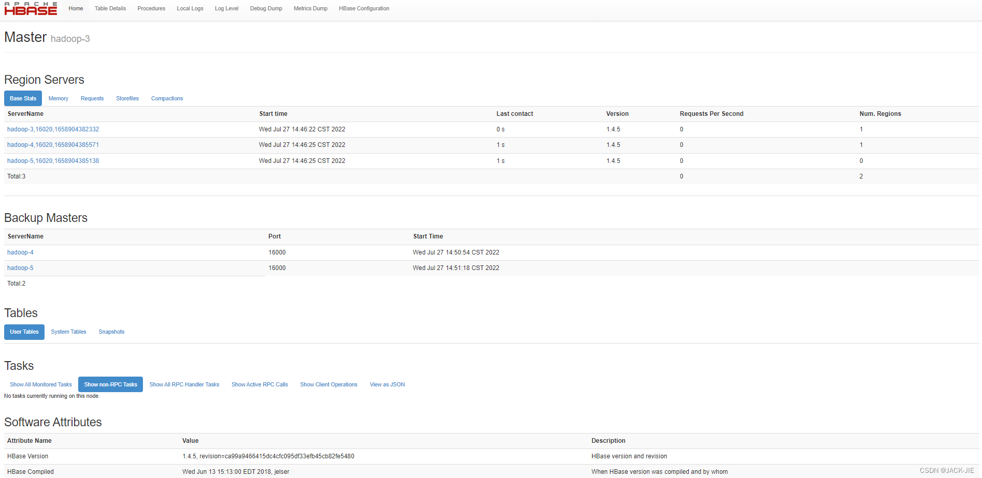Viewport: 982px width, 478px height.
Task: Click the 'Version' column header in Region Servers
Action: click(x=617, y=114)
